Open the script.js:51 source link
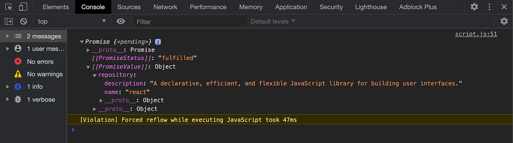 click(476, 34)
